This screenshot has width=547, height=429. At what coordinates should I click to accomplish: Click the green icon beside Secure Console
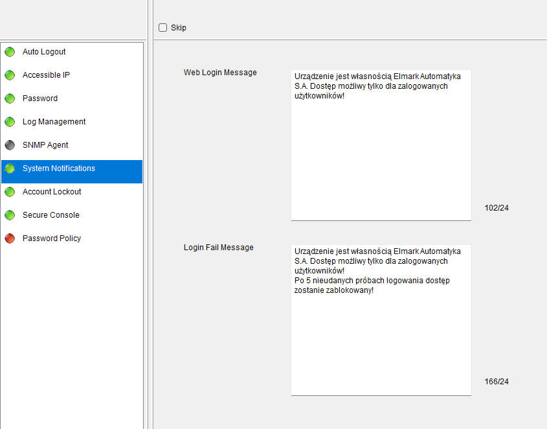coord(10,215)
